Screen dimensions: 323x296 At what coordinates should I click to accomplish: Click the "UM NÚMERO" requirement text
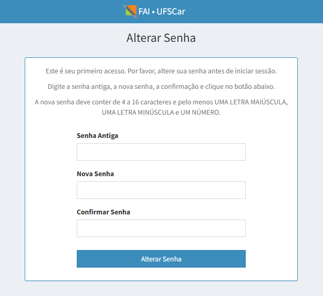pyautogui.click(x=200, y=113)
